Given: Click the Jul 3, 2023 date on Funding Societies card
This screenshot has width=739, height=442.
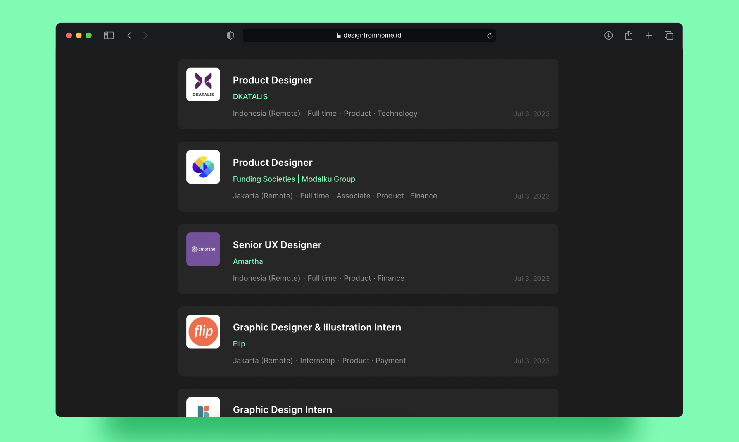Looking at the screenshot, I should tap(532, 196).
